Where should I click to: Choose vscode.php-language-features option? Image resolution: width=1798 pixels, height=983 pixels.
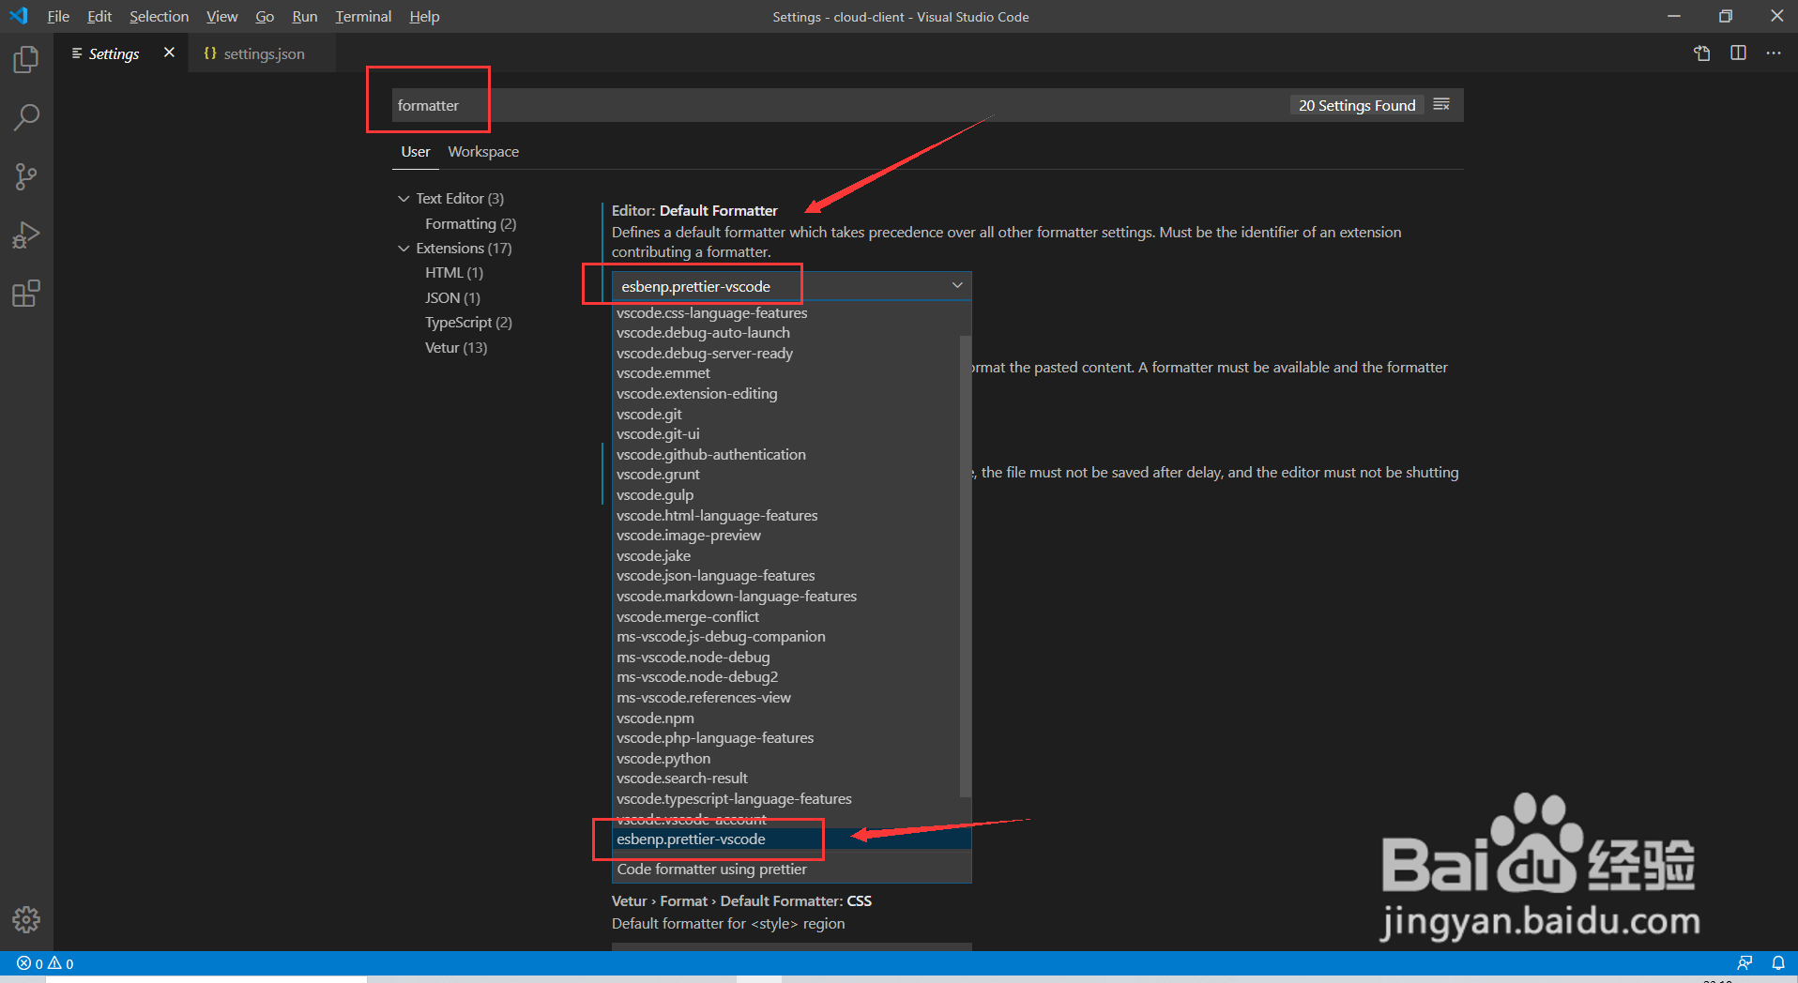pyautogui.click(x=786, y=737)
